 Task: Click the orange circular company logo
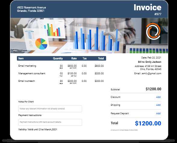pos(153,31)
